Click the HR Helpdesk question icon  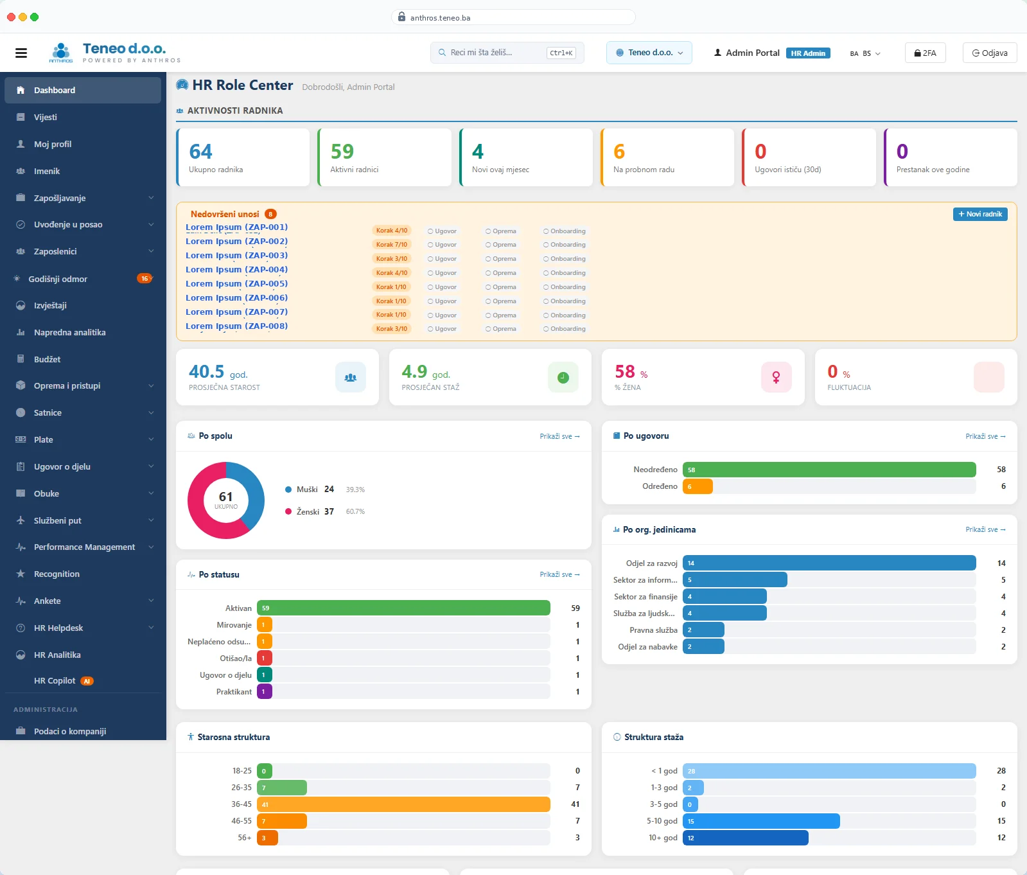pyautogui.click(x=21, y=628)
